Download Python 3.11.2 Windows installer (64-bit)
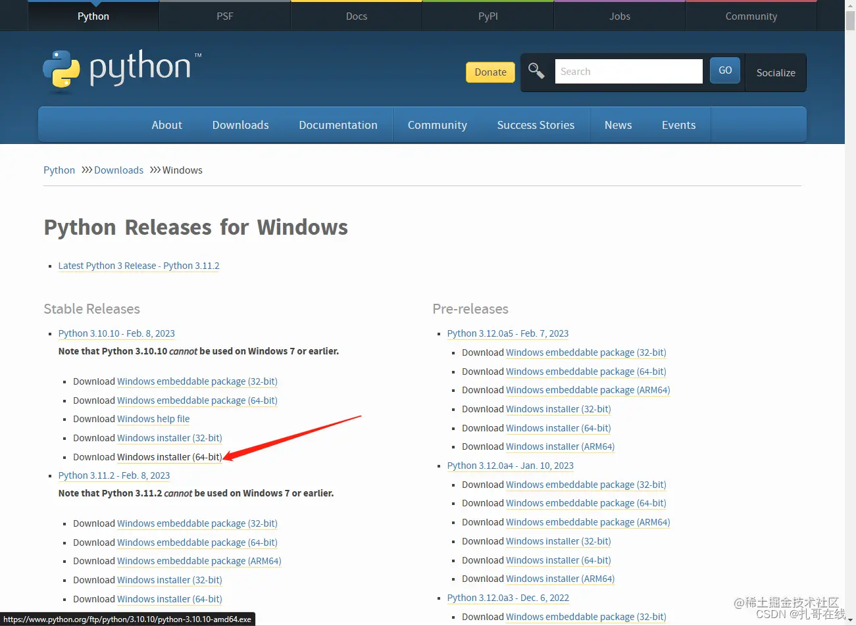 [x=170, y=599]
